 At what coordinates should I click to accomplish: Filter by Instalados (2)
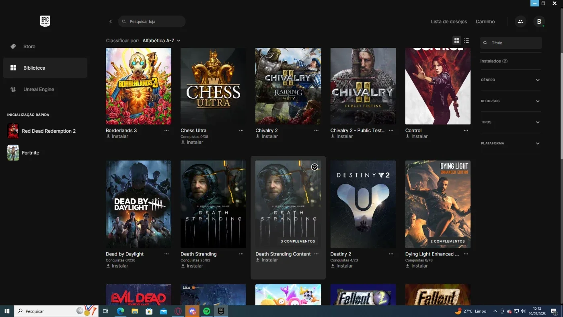tap(494, 61)
